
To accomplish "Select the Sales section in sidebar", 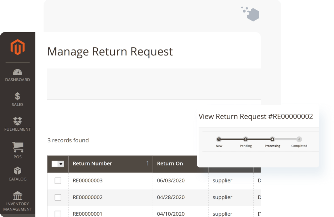I will click(x=17, y=99).
